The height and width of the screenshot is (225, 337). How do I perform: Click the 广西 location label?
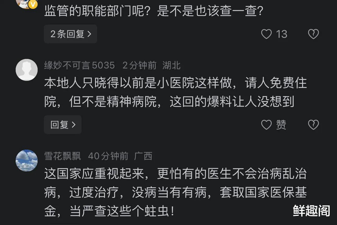pos(143,156)
